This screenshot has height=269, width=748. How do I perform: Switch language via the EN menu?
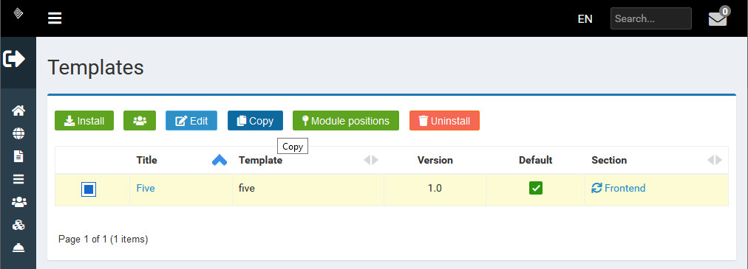tap(585, 19)
